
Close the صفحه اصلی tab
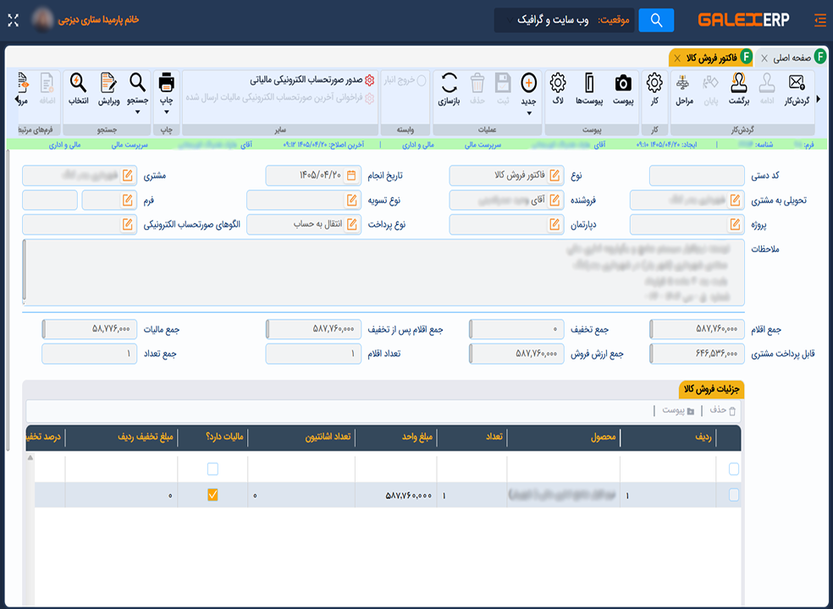pos(764,58)
